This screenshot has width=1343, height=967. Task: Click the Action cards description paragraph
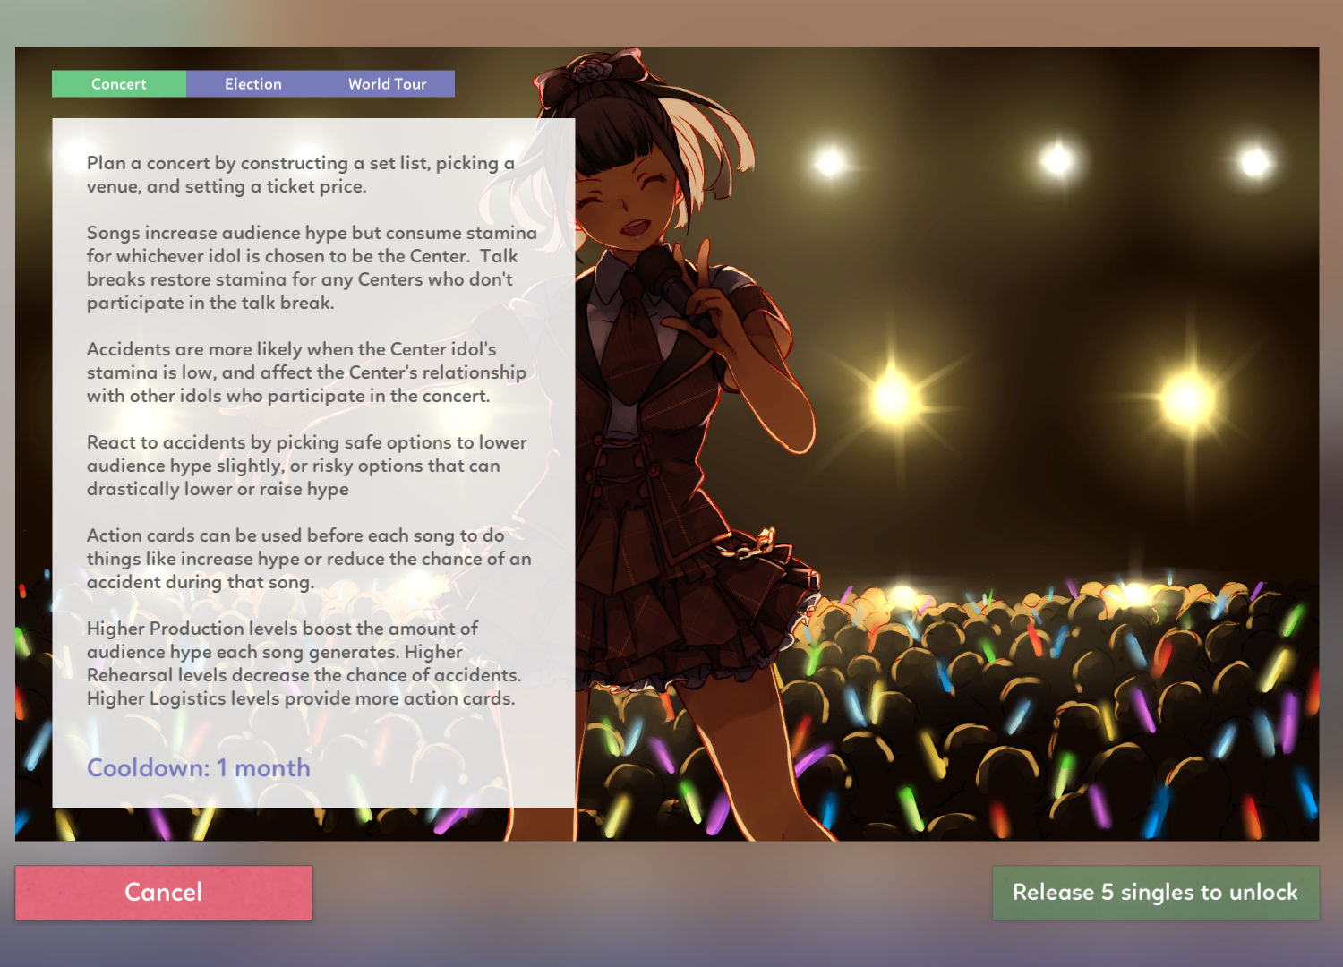309,559
